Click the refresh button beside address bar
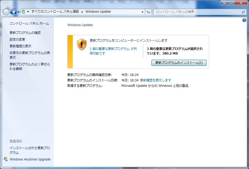 pyautogui.click(x=149, y=12)
